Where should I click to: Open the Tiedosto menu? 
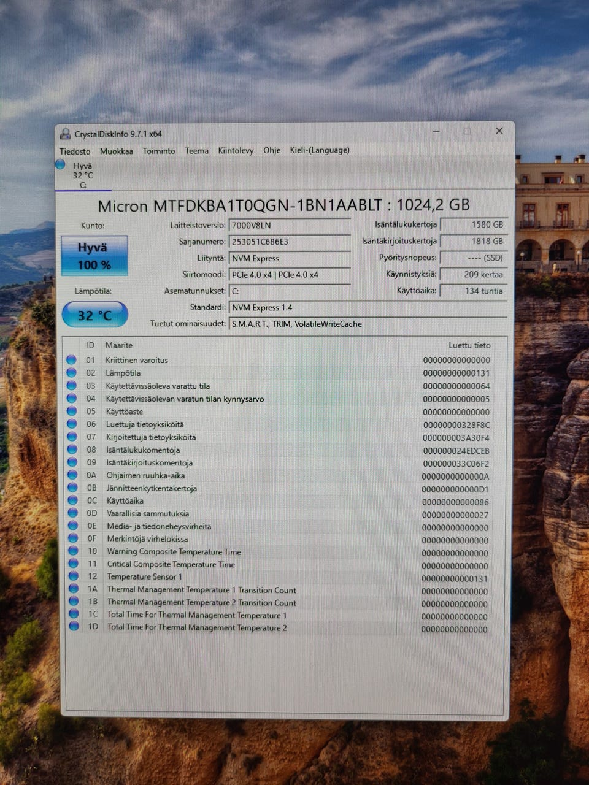click(x=75, y=151)
